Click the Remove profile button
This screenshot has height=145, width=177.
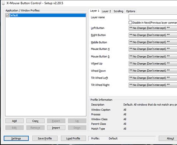(x=35, y=128)
